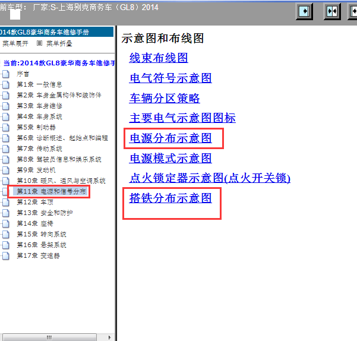Click page icon beside 第12章 车顶

pyautogui.click(x=6, y=203)
